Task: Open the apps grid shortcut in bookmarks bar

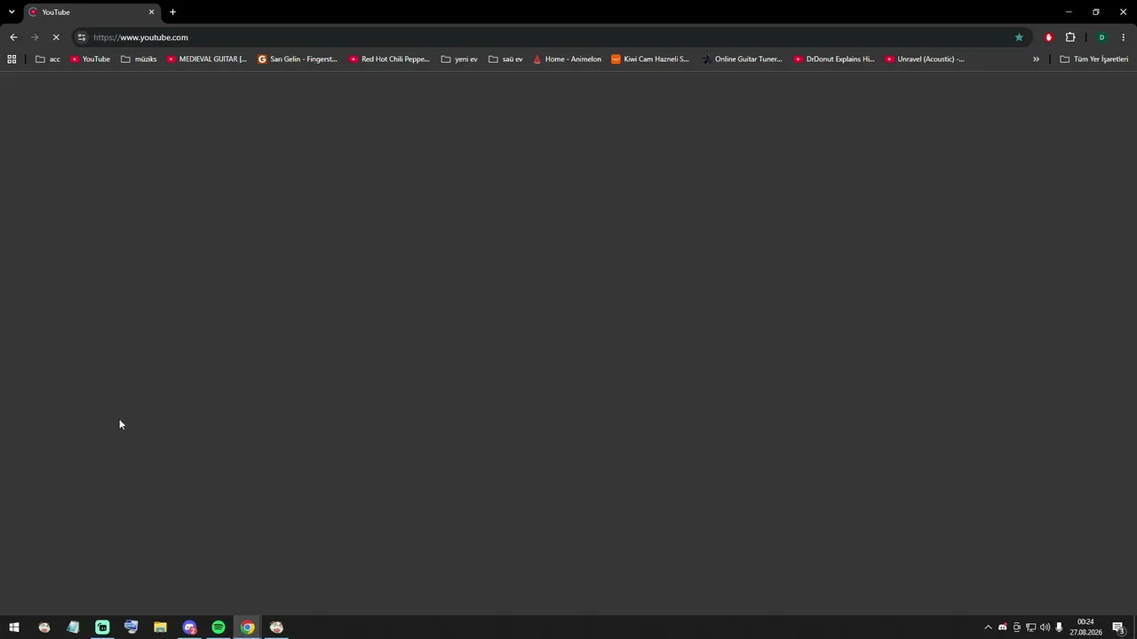Action: (x=12, y=59)
